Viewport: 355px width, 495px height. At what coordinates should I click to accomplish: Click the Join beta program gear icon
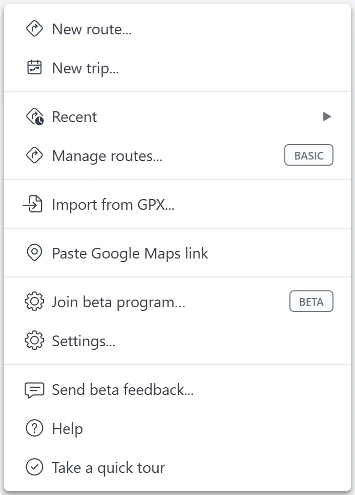point(34,302)
